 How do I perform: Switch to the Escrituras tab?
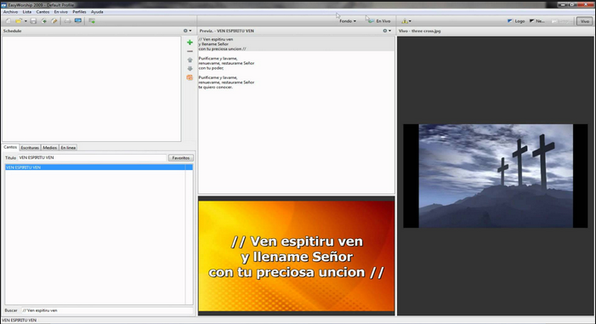click(30, 148)
